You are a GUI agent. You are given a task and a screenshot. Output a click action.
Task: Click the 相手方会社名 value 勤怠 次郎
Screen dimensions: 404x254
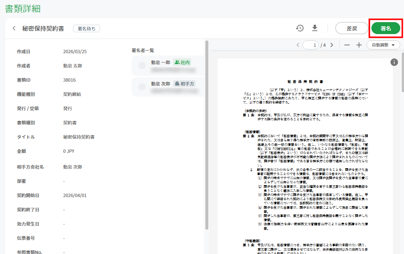73,167
